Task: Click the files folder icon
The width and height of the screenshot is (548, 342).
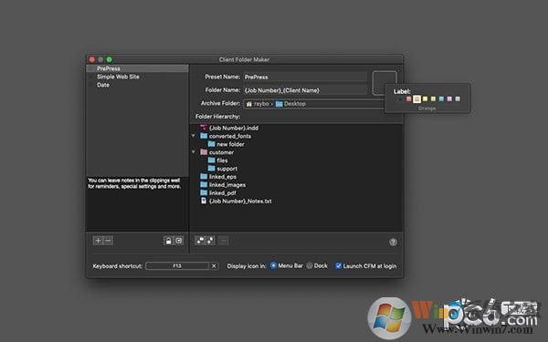Action: [212, 161]
